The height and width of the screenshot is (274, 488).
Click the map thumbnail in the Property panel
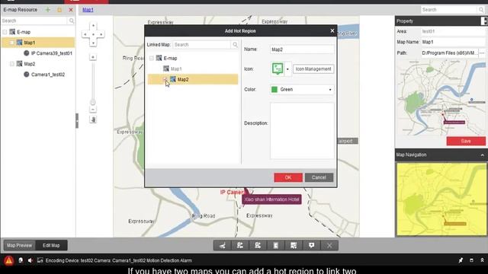pyautogui.click(x=441, y=97)
